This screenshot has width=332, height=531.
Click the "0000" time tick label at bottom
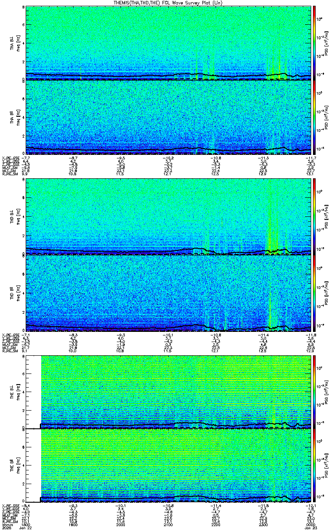pyautogui.click(x=311, y=524)
